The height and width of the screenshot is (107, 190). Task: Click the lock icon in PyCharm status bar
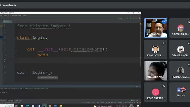click(134, 103)
